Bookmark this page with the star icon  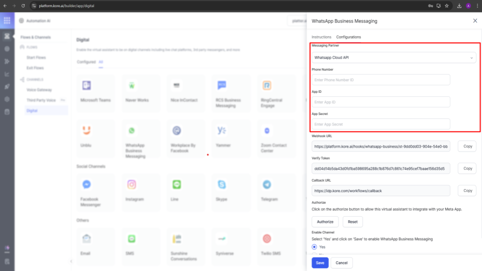(447, 6)
